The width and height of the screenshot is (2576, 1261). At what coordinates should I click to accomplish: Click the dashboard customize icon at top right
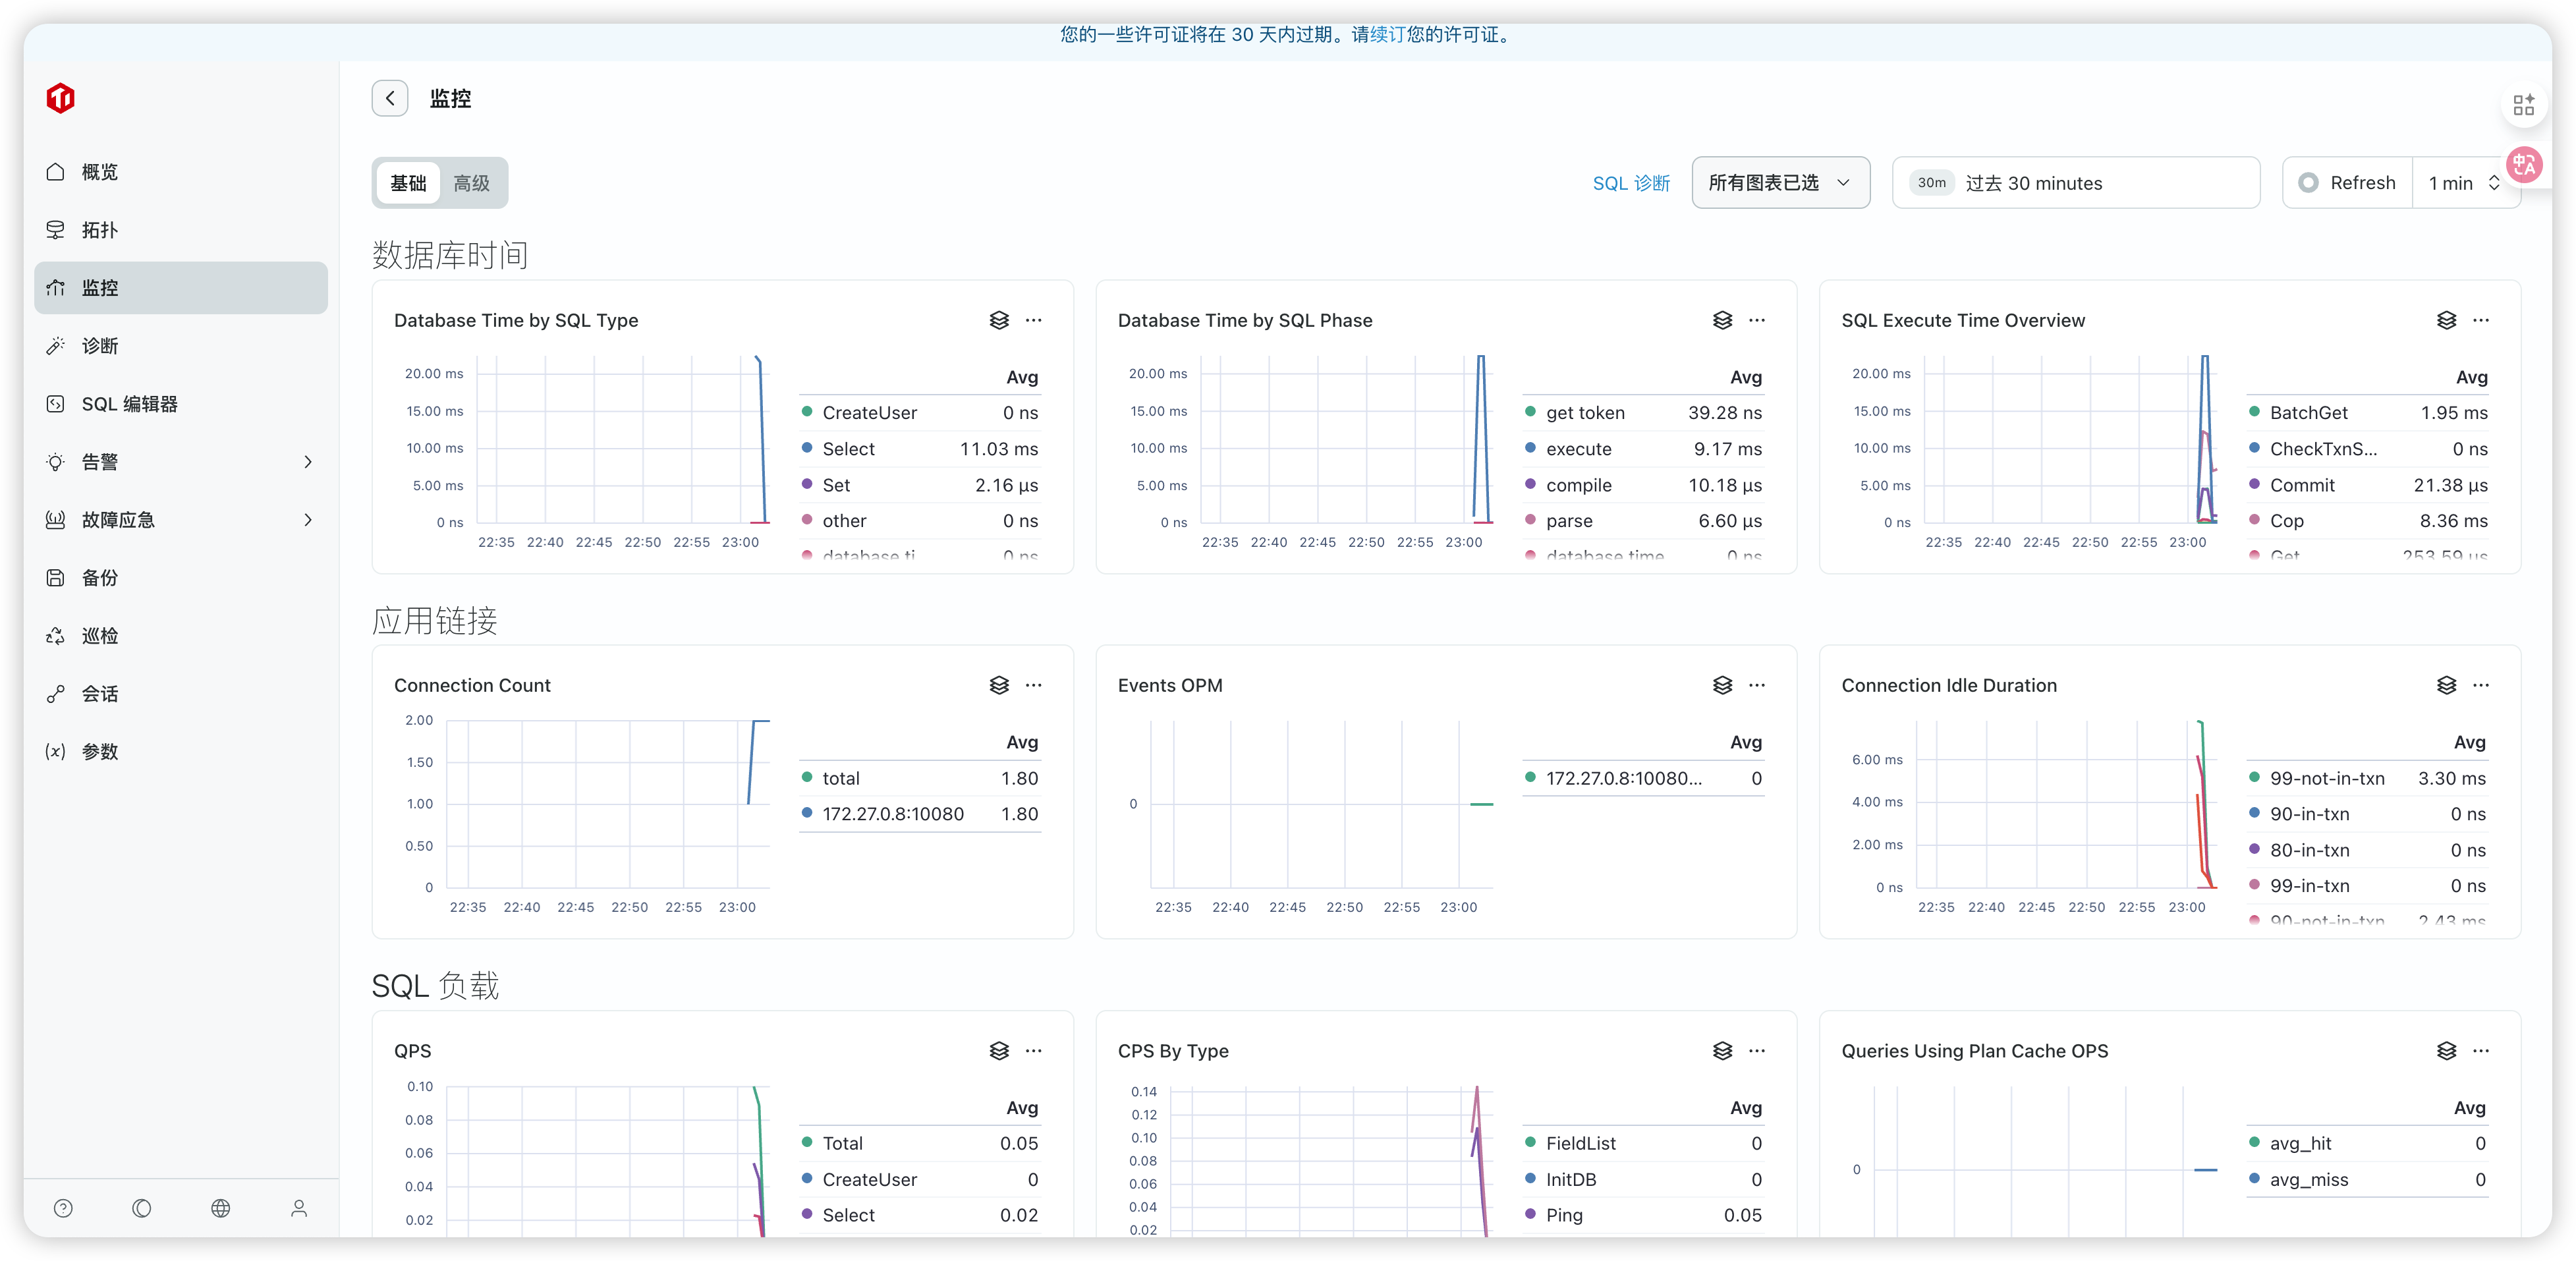(2523, 104)
